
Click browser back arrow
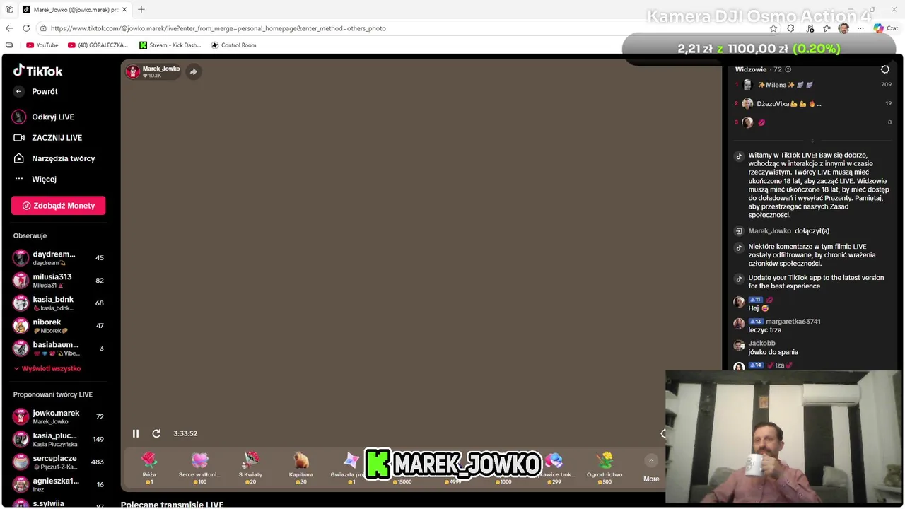tap(9, 28)
